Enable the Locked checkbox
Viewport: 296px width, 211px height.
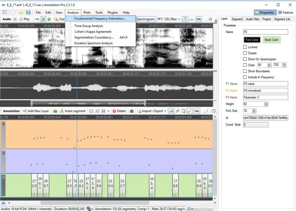pyautogui.click(x=245, y=47)
